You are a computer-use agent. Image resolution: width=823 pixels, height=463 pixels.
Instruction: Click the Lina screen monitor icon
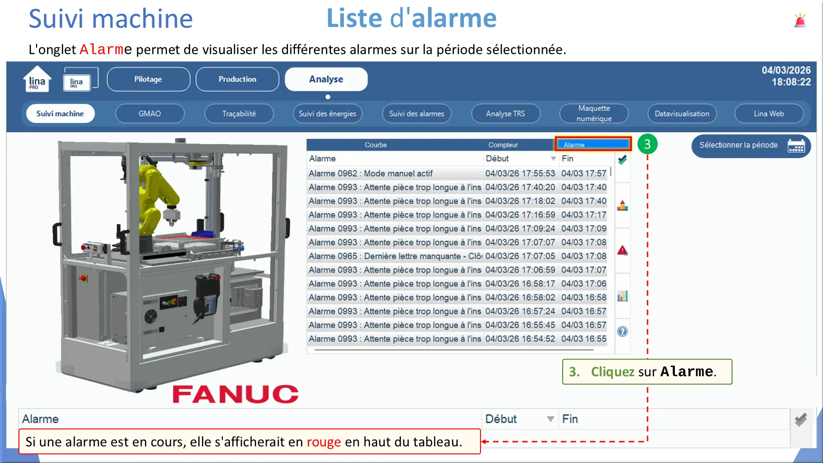[x=80, y=79]
